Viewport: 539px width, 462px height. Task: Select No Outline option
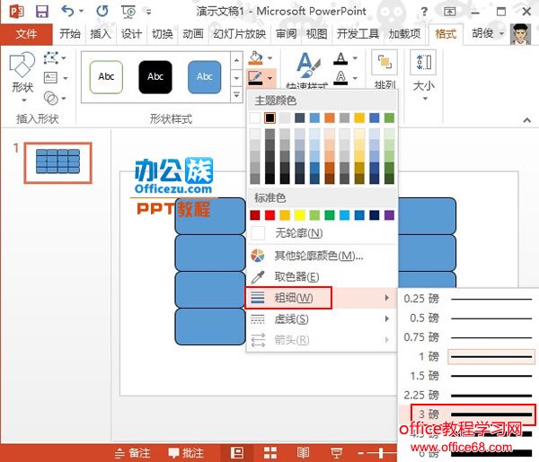click(322, 233)
